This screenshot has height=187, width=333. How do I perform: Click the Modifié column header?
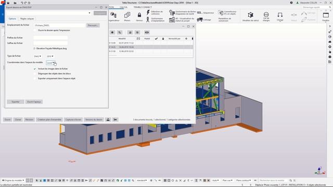point(122,38)
